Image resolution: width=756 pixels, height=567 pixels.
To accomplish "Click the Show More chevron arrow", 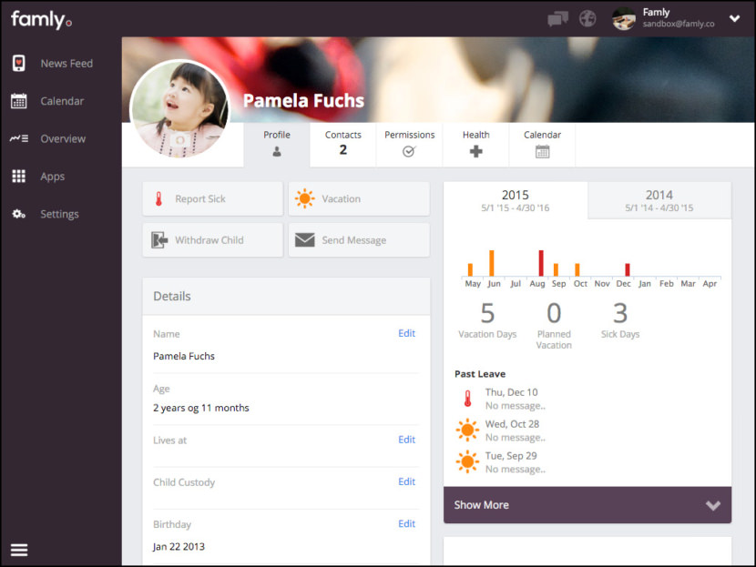I will (x=713, y=505).
